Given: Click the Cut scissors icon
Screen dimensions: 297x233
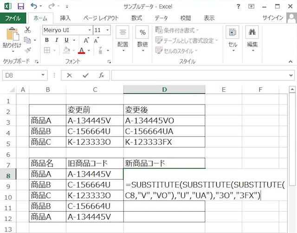Looking at the screenshot, I should [27, 30].
